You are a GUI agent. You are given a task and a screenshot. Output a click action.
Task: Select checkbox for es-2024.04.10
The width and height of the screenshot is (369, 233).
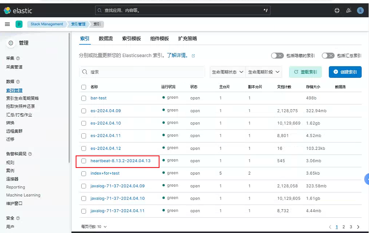click(84, 123)
